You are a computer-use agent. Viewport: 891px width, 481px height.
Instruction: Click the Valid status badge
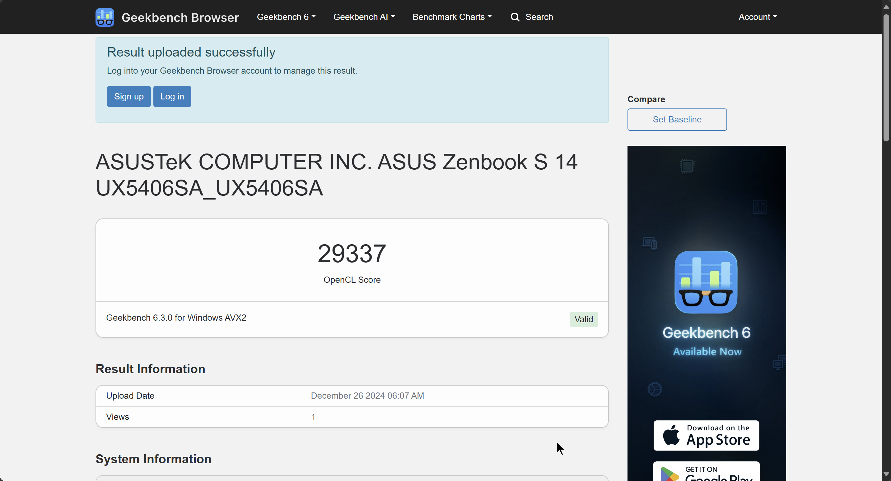point(584,319)
